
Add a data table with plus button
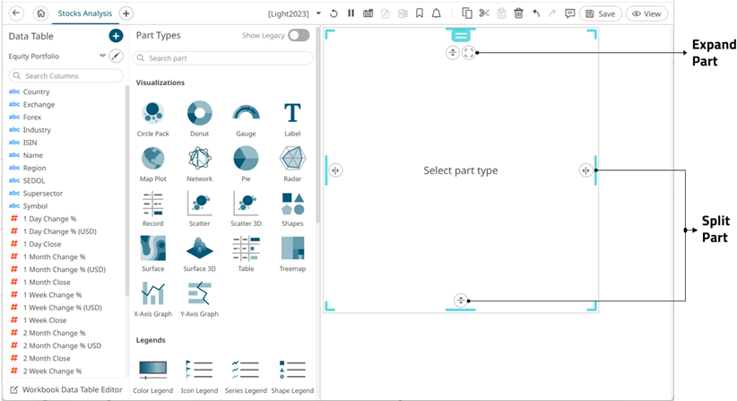[x=116, y=36]
